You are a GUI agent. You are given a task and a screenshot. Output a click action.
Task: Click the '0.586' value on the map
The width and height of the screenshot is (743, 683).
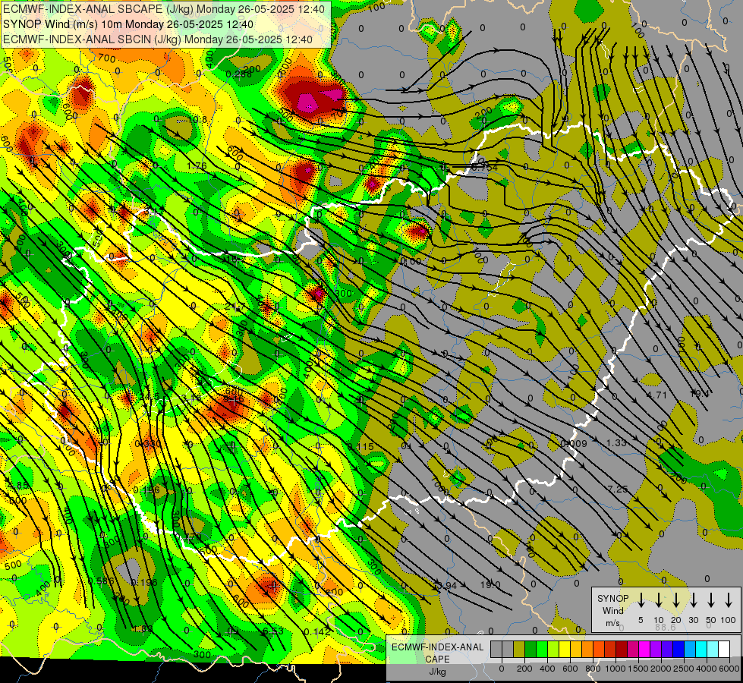(x=101, y=581)
